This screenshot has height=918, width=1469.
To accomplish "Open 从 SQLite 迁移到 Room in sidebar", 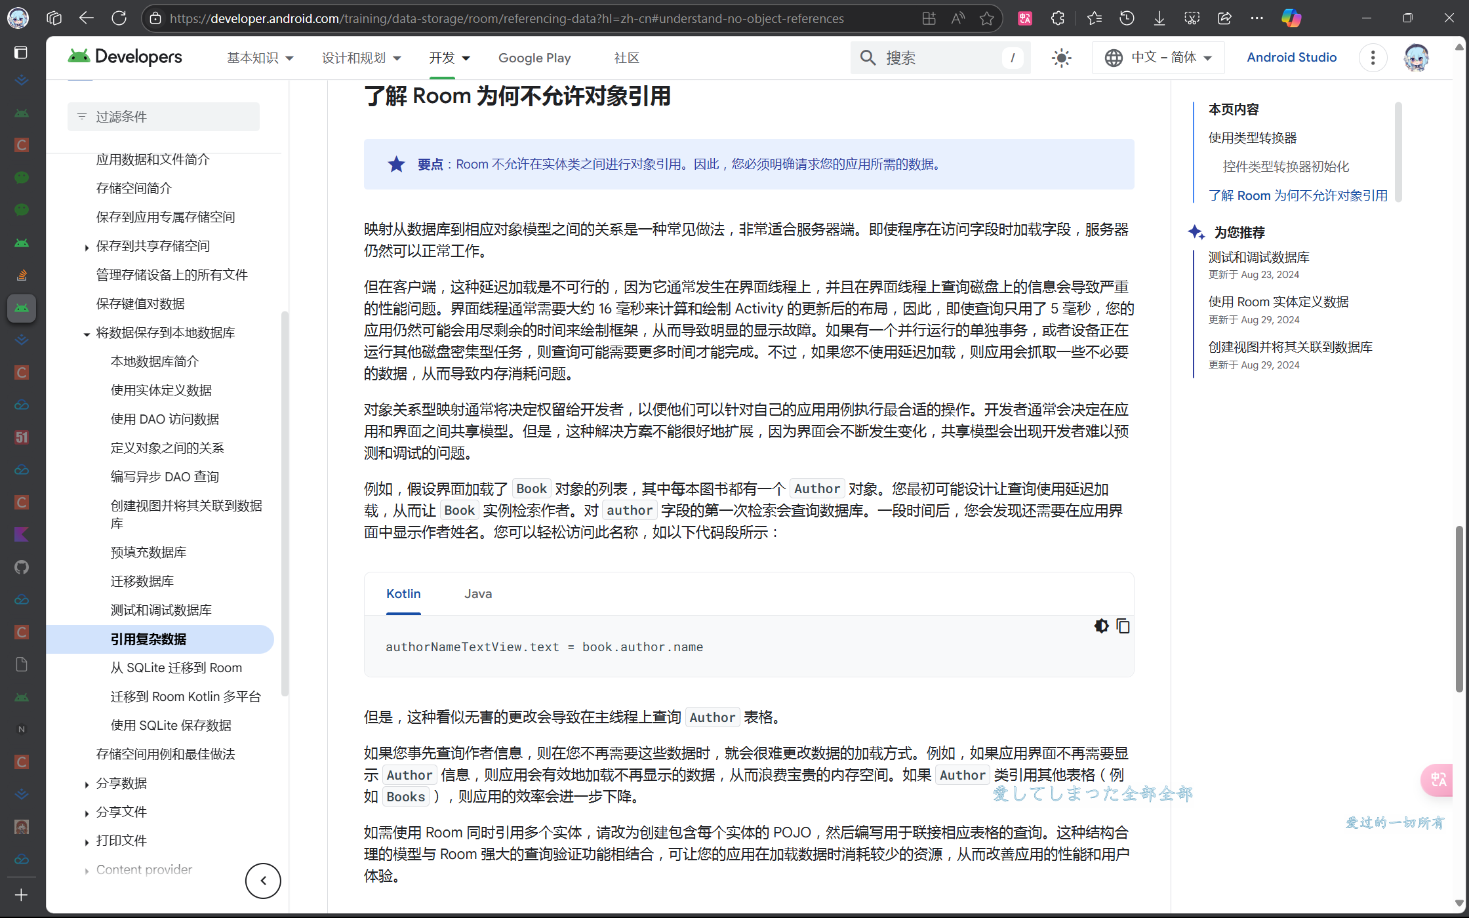I will coord(176,668).
